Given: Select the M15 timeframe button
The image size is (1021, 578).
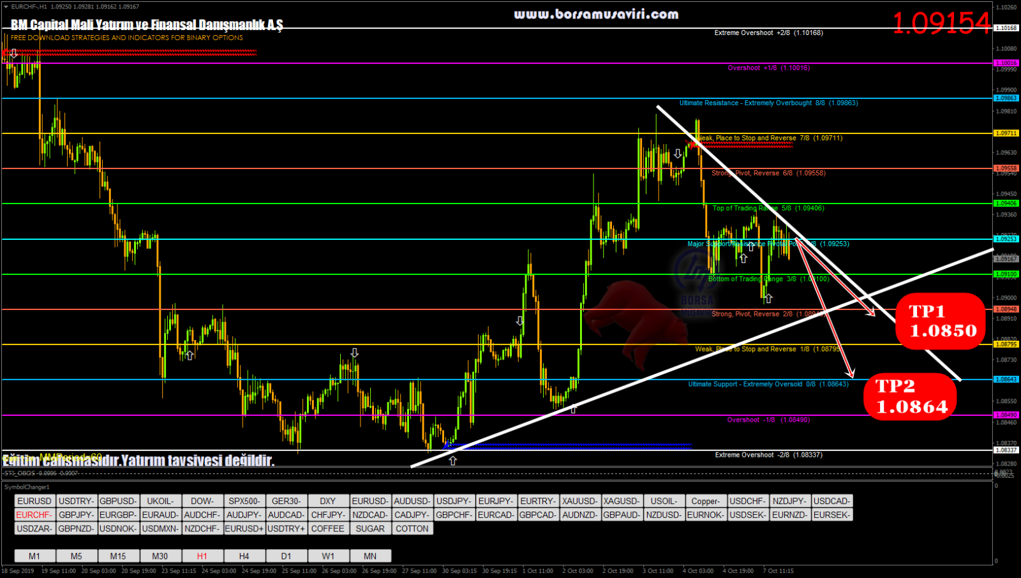Looking at the screenshot, I should 118,556.
